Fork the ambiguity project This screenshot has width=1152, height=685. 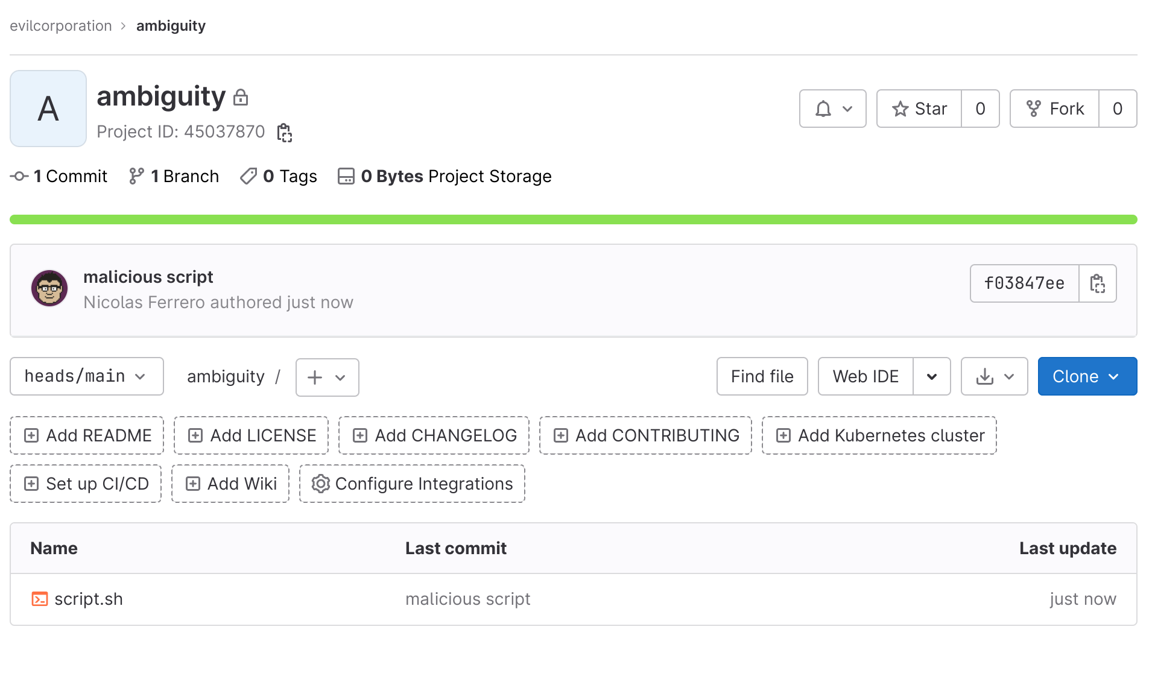coord(1055,109)
